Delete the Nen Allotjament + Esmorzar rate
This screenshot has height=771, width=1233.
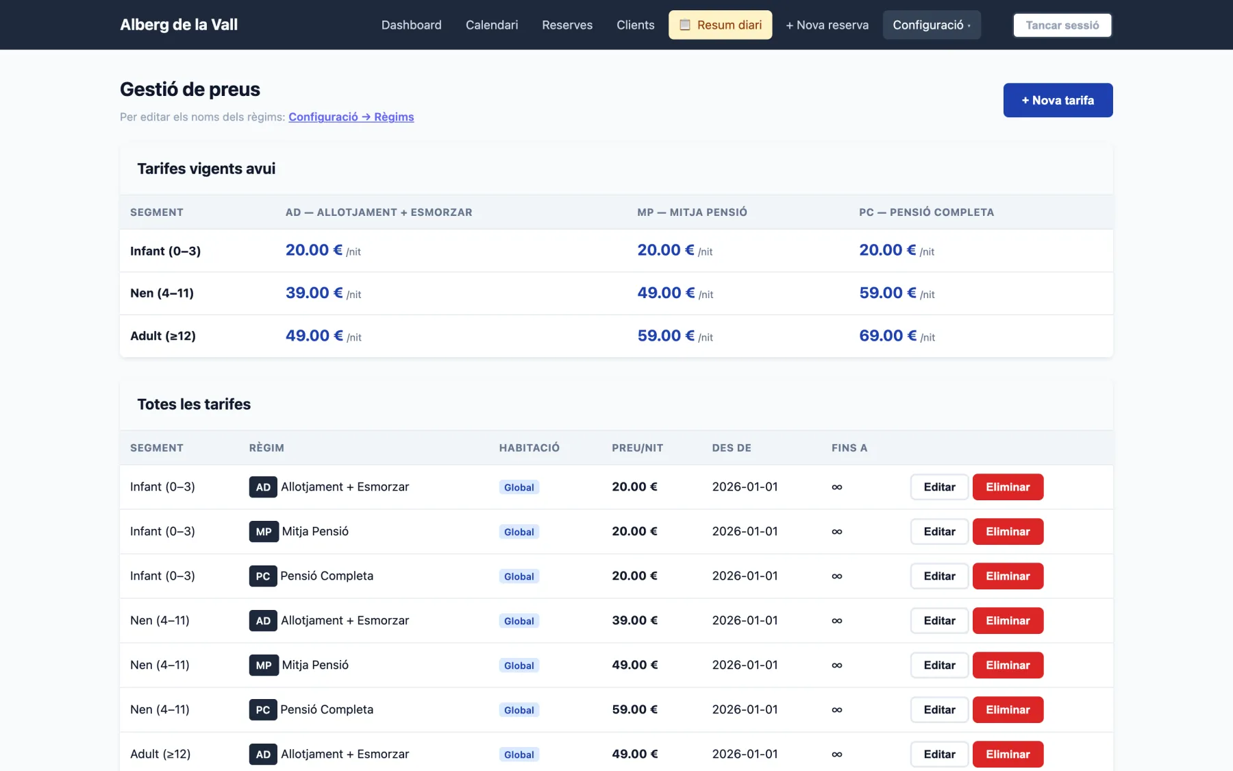coord(1008,620)
